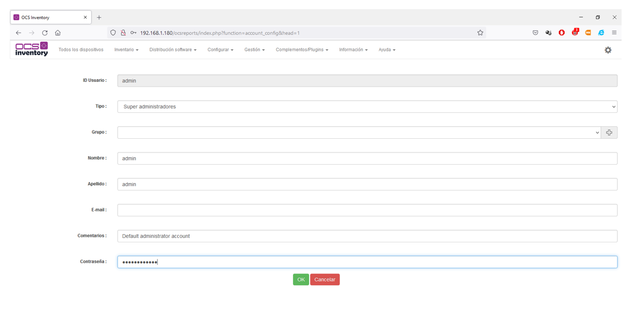The image size is (627, 328).
Task: Bookmark this page with the star icon
Action: click(480, 33)
